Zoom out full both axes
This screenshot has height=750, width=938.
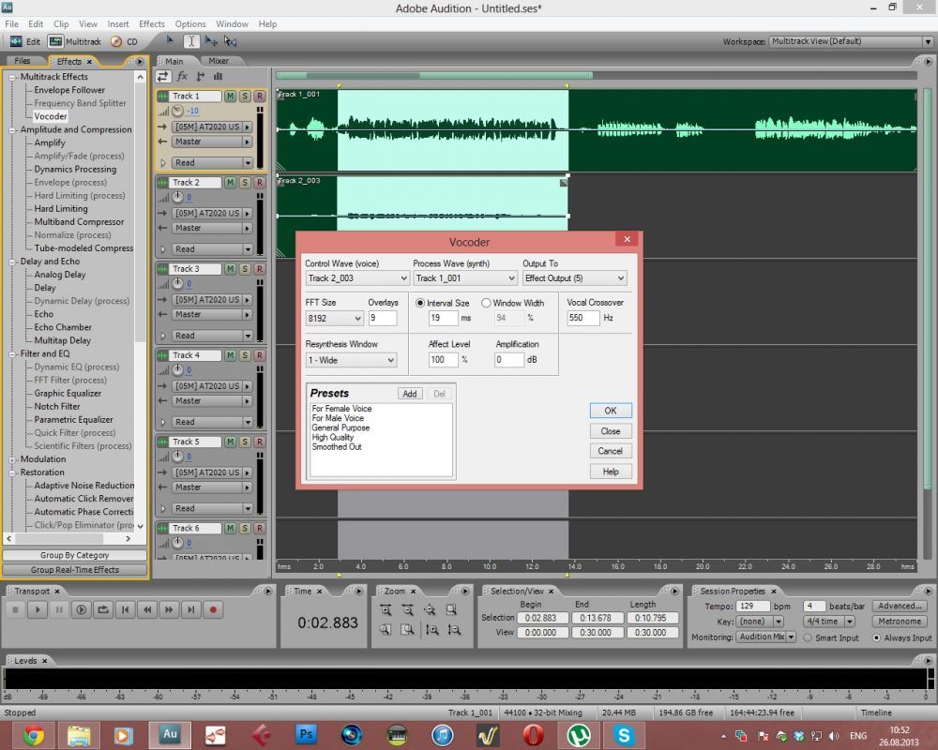(x=430, y=609)
